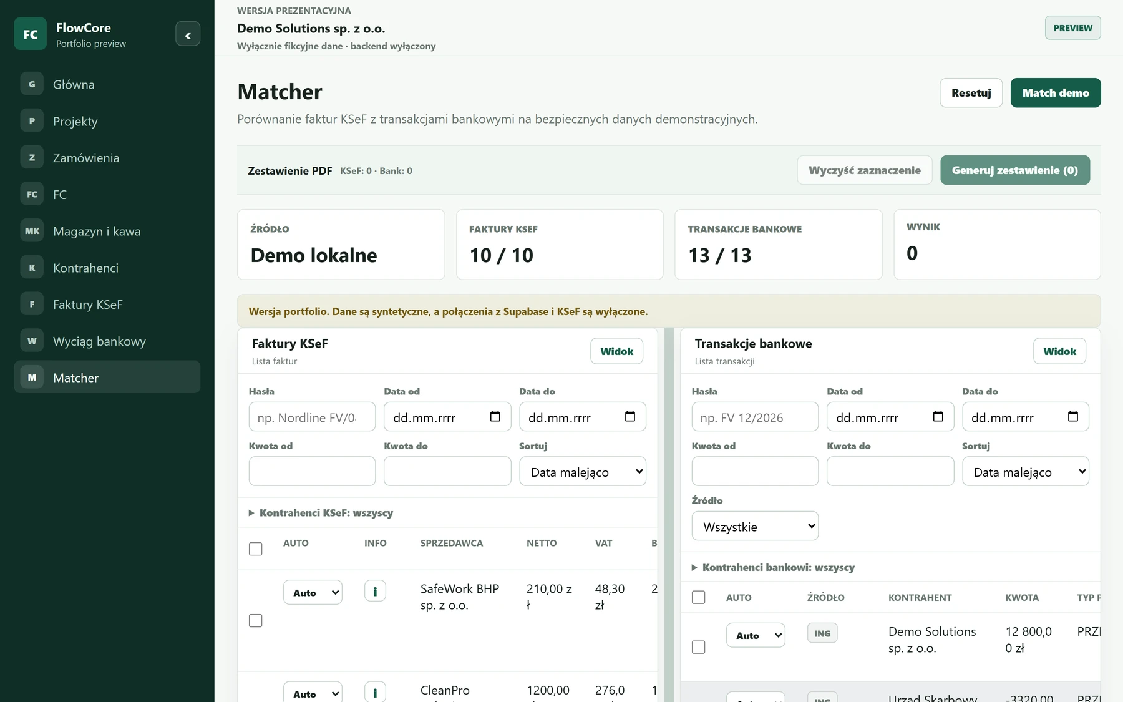Open info for the SafeWork BHP invoice

pos(375,591)
